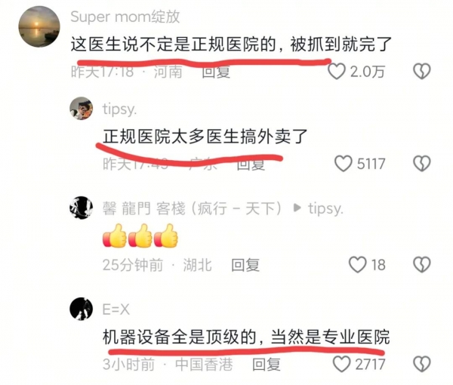Dislike Super mom's comment with broken heart
Image resolution: width=453 pixels, height=385 pixels.
[x=422, y=72]
